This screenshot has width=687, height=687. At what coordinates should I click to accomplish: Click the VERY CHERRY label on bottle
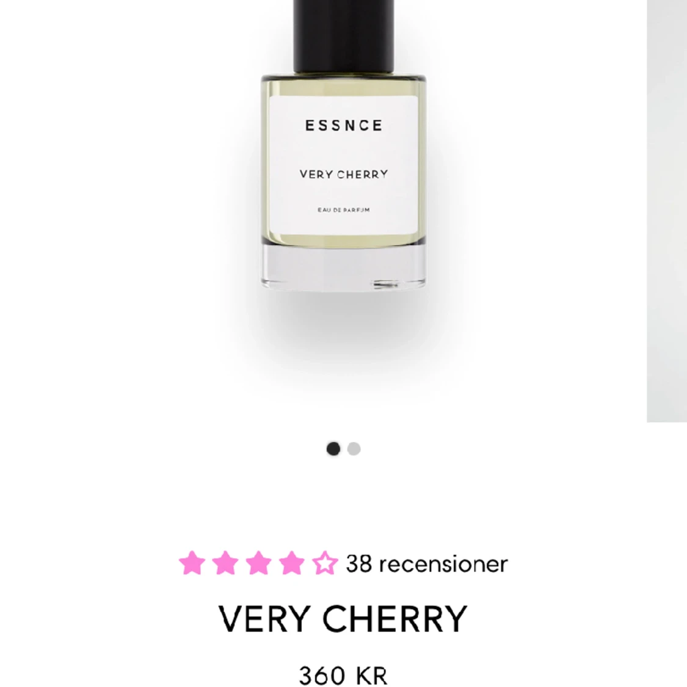pos(344,175)
